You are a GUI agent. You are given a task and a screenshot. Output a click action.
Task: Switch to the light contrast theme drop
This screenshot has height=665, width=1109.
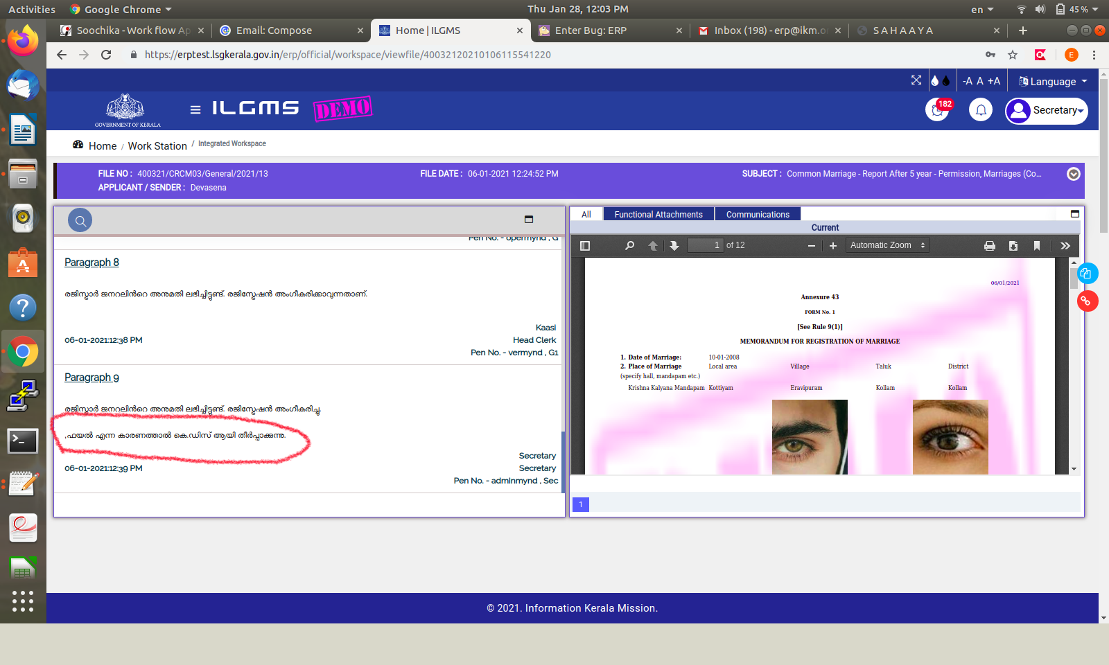(x=934, y=81)
